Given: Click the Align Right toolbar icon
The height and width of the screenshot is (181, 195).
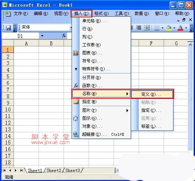Looking at the screenshot, I should (x=139, y=27).
